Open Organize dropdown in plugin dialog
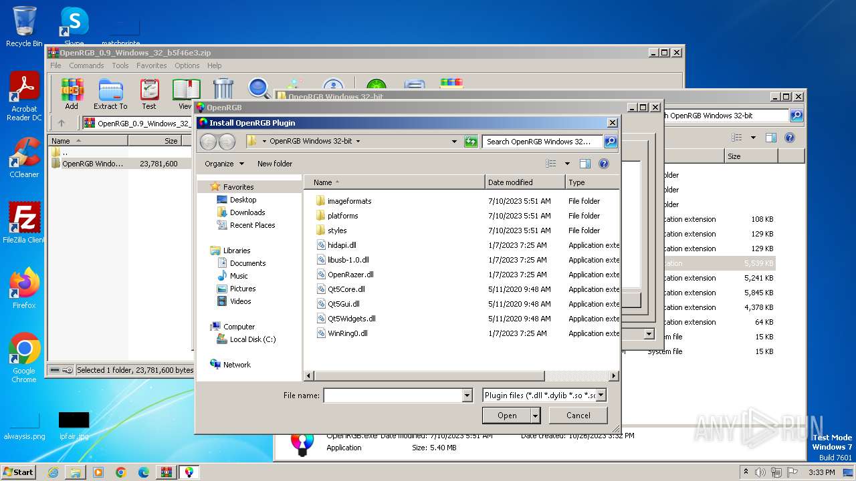Screen dimensions: 856x481 pyautogui.click(x=224, y=164)
